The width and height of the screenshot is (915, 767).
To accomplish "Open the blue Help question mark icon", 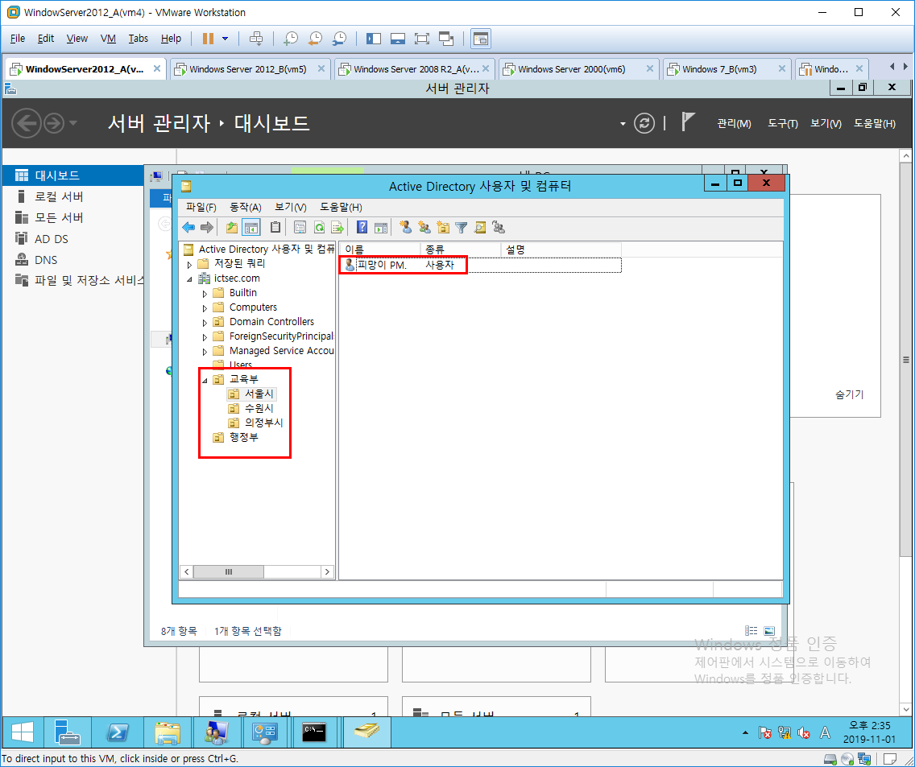I will pyautogui.click(x=362, y=228).
